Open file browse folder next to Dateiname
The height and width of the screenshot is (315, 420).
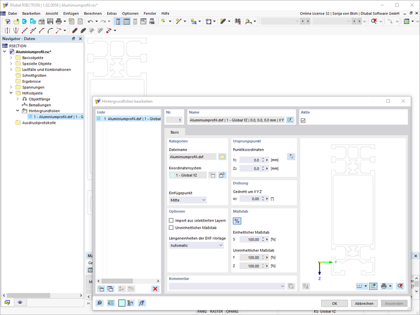point(222,157)
